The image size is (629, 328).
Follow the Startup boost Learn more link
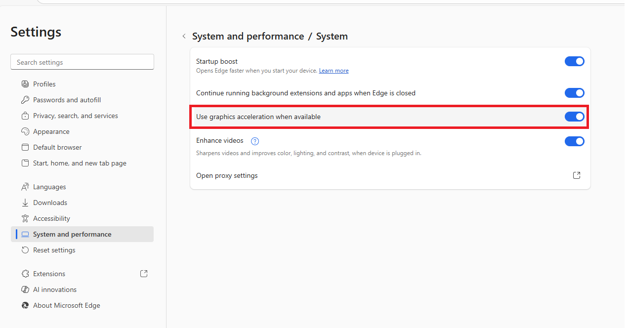tap(334, 71)
